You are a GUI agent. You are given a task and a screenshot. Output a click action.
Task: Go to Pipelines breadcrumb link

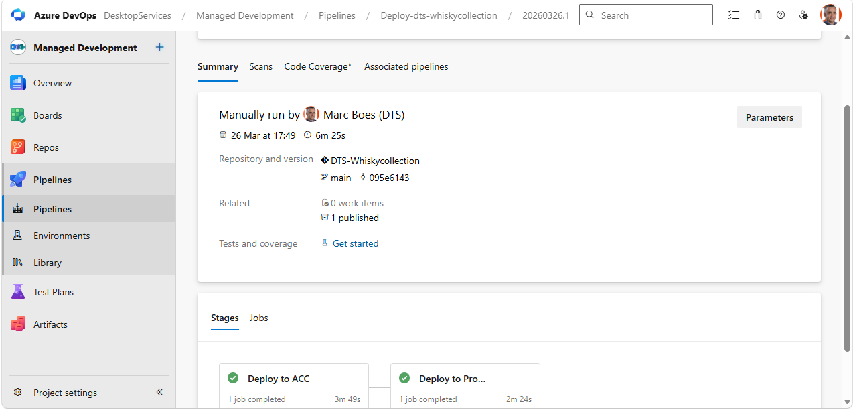[x=337, y=15]
